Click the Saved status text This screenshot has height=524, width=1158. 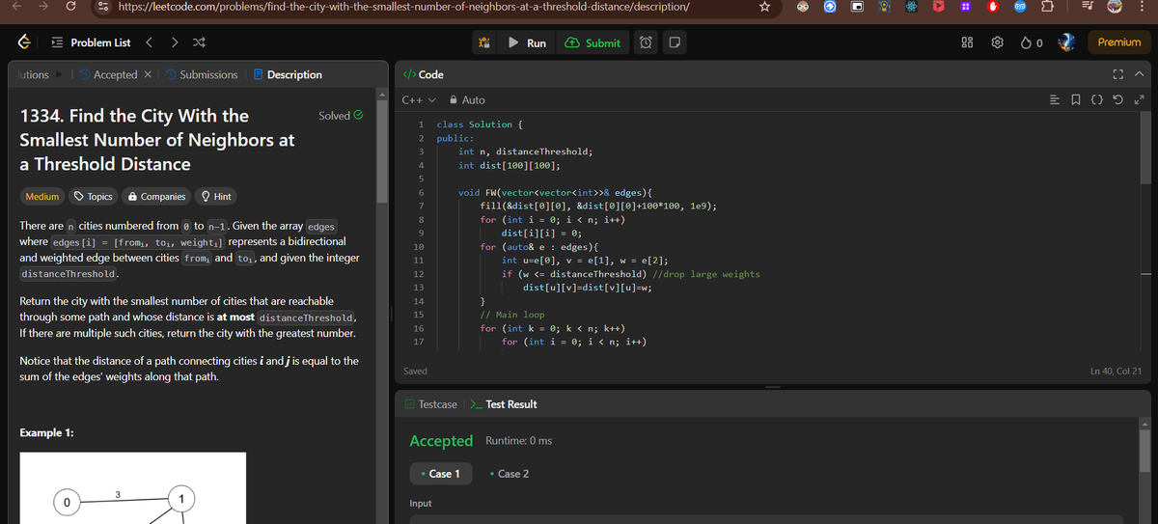(x=415, y=371)
